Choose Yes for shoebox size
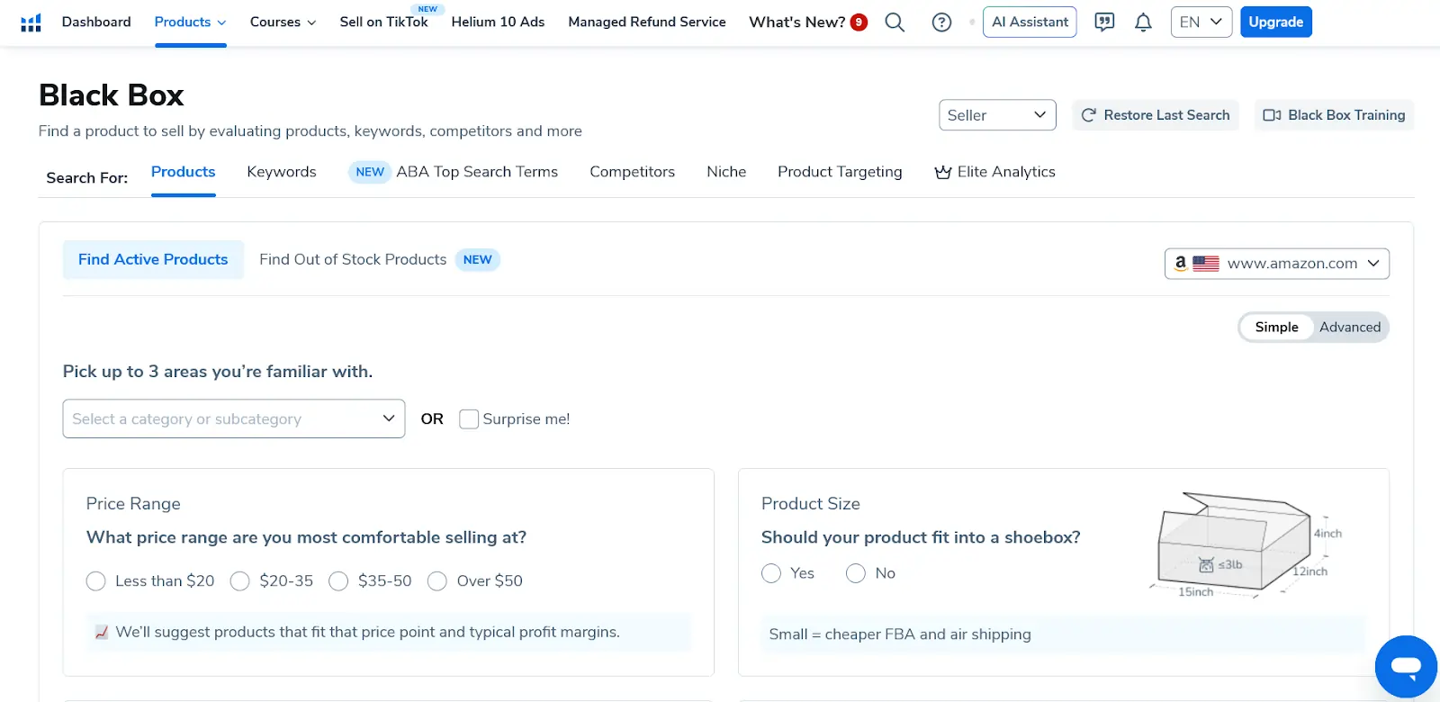This screenshot has height=702, width=1440. (x=771, y=573)
